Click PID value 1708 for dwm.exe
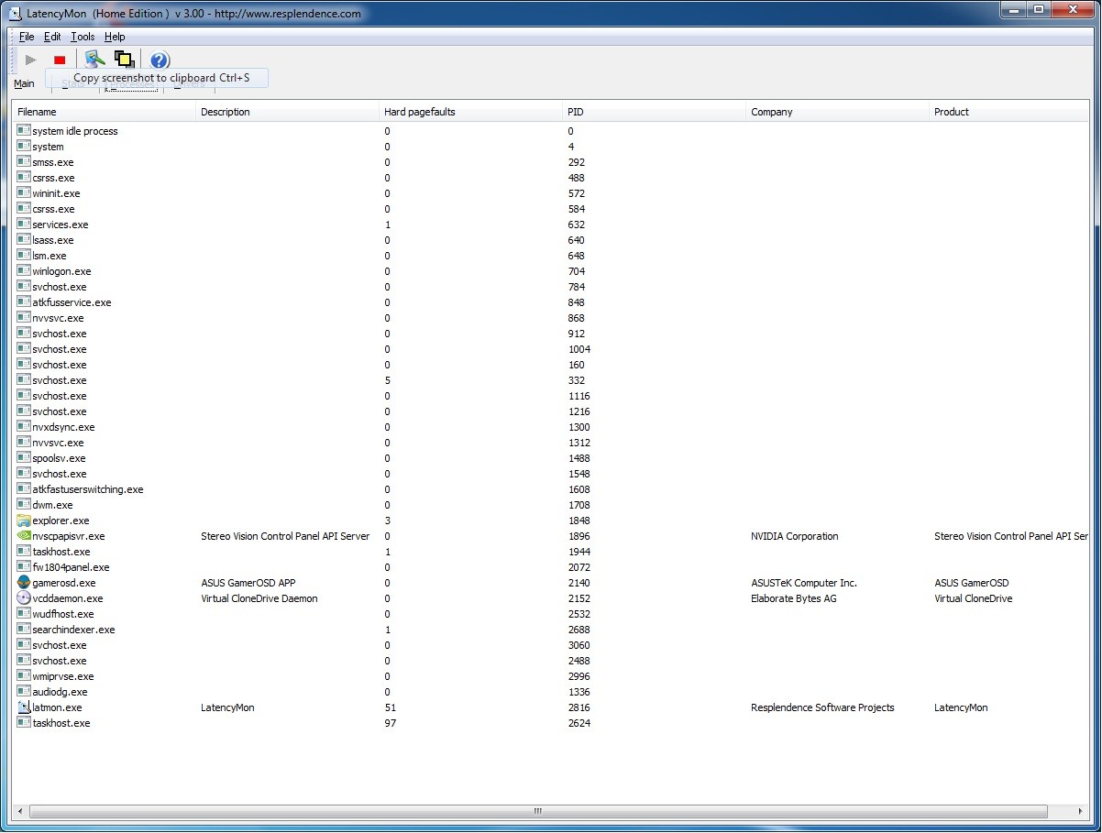 coord(579,505)
